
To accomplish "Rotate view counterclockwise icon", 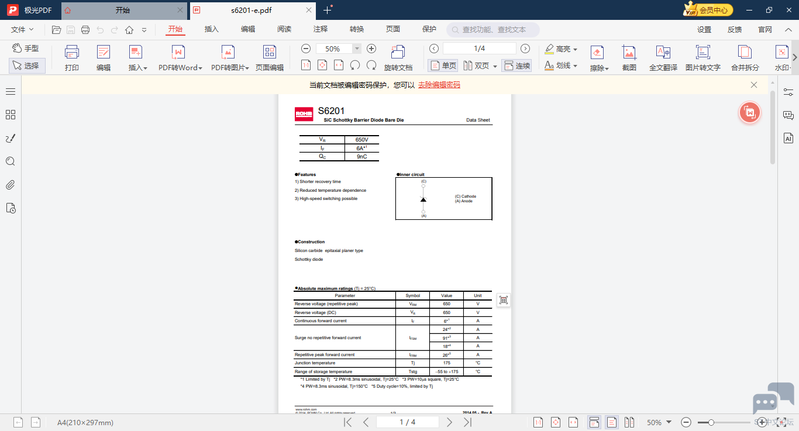I will [354, 65].
